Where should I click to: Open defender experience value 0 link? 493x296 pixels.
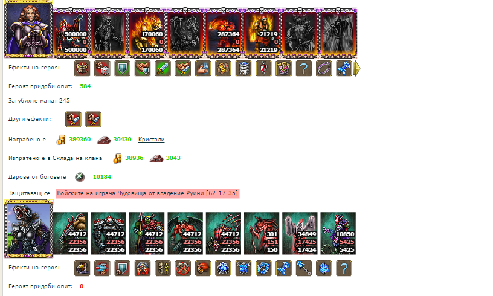[82, 286]
